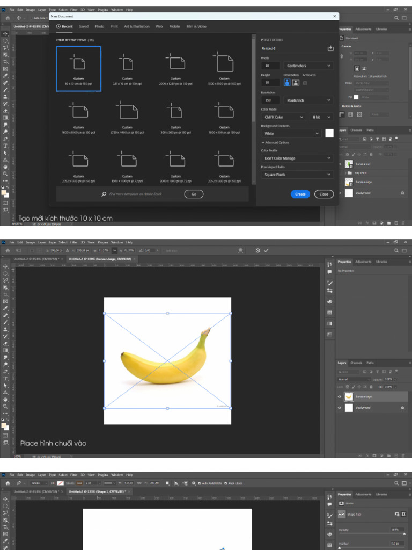This screenshot has width=412, height=550.
Task: Click the search magnifier beside Adobe Stock field
Action: click(104, 194)
